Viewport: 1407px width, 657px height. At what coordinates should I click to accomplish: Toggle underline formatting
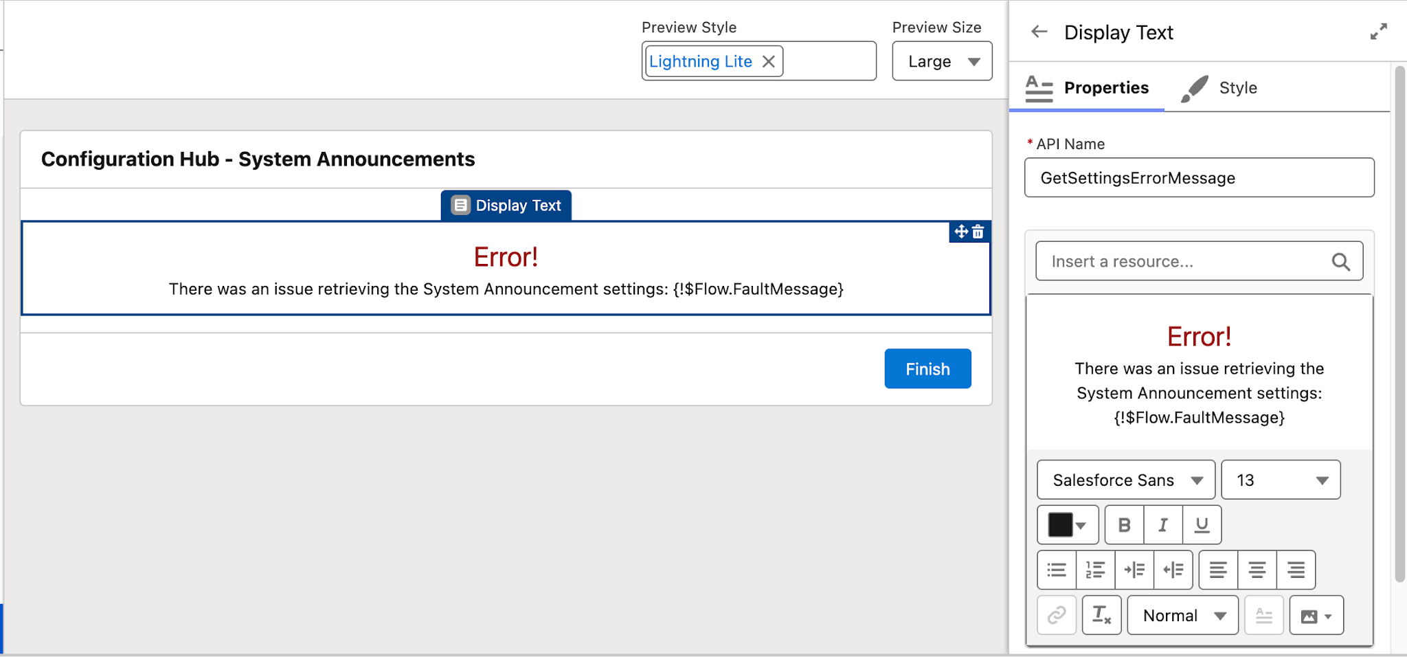1202,524
